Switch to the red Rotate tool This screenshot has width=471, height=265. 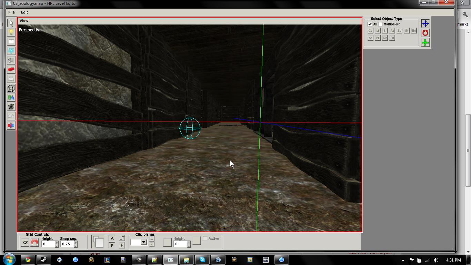point(425,33)
